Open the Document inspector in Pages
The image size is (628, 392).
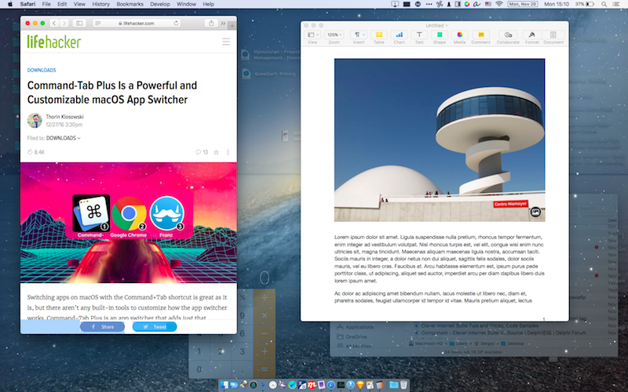[x=553, y=34]
